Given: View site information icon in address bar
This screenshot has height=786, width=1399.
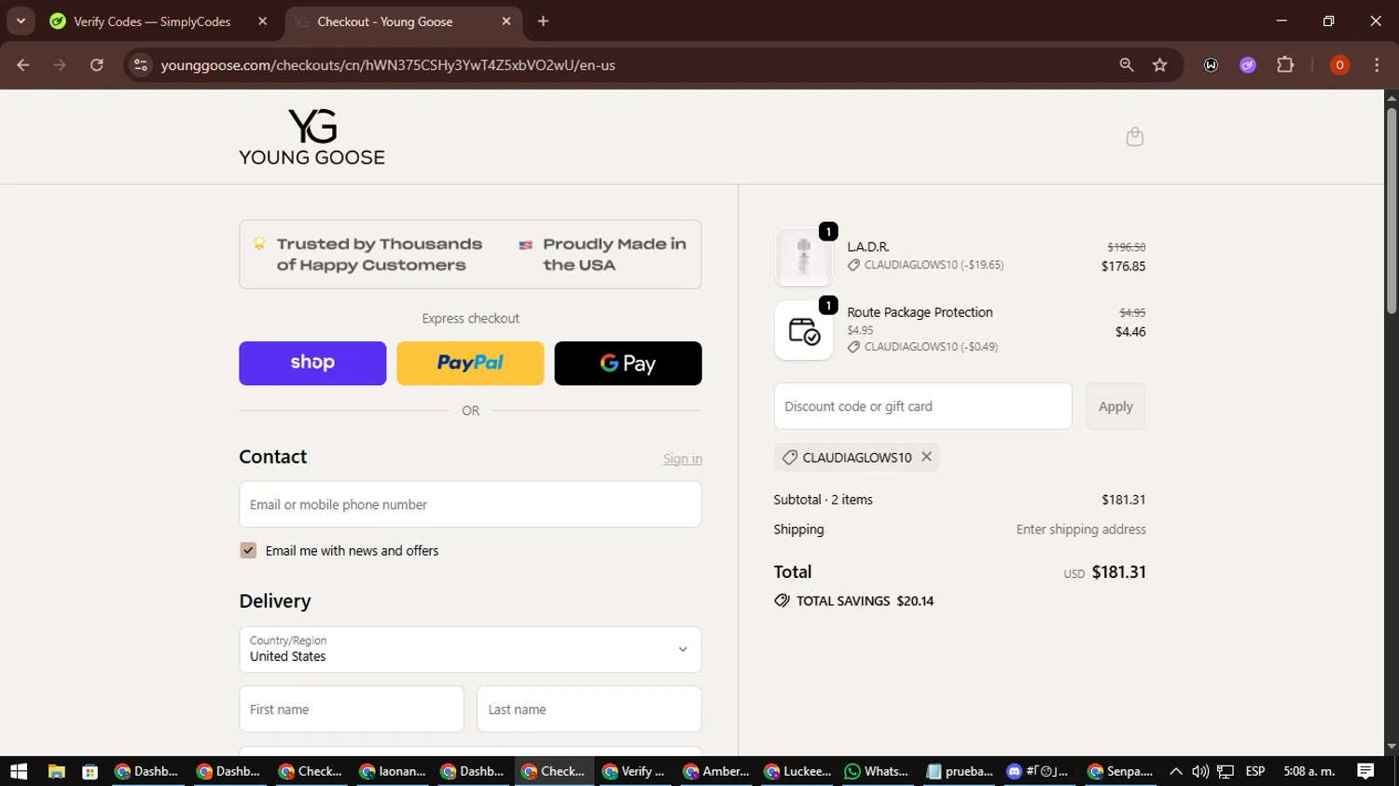Looking at the screenshot, I should (141, 65).
